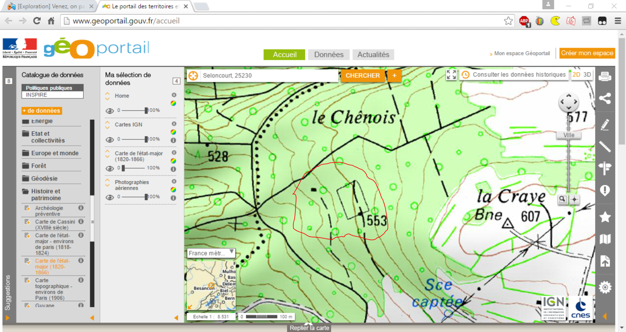Select the pencil drawing tool
This screenshot has width=626, height=332.
click(605, 125)
